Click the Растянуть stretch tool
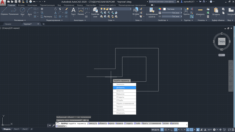235x132 pixels. (x=46, y=16)
